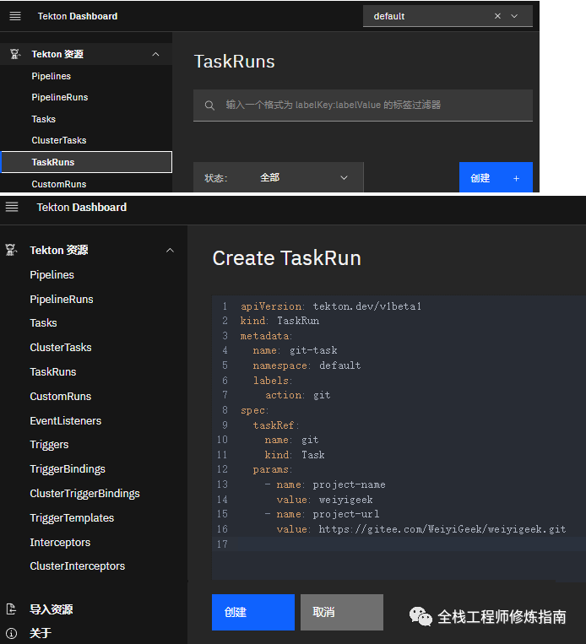The image size is (586, 644).
Task: Focus the labelKey:labelValue filter input
Action: click(363, 106)
